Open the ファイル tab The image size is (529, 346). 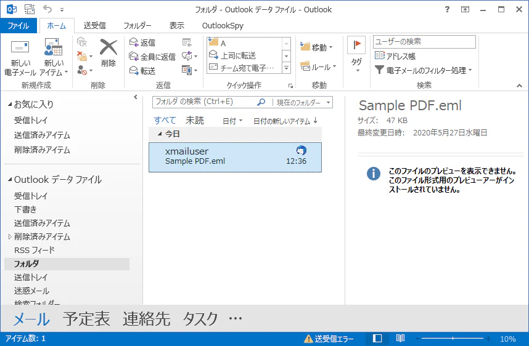18,26
